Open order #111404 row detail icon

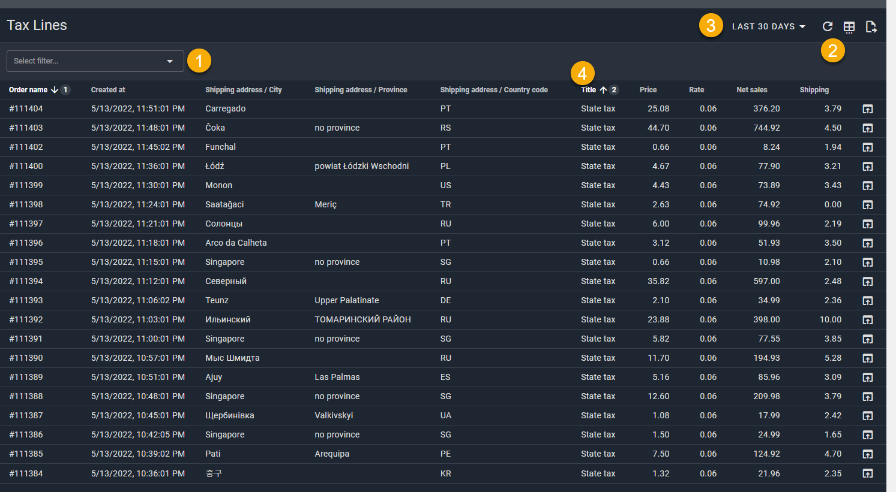[x=867, y=109]
